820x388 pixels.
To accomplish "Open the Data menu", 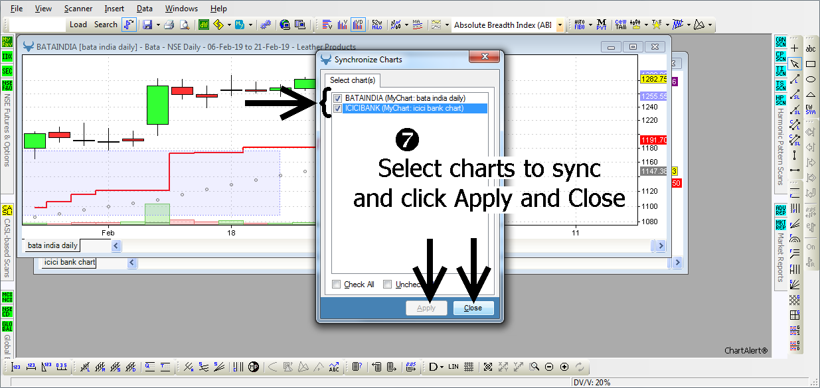I will pos(144,9).
